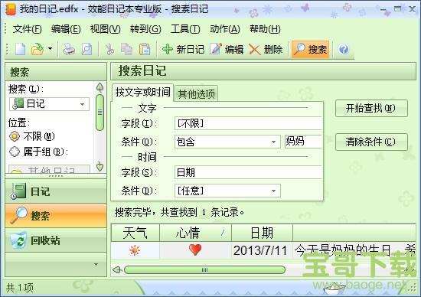
Task: Click the navigation pane configure arrow
Action: click(96, 265)
